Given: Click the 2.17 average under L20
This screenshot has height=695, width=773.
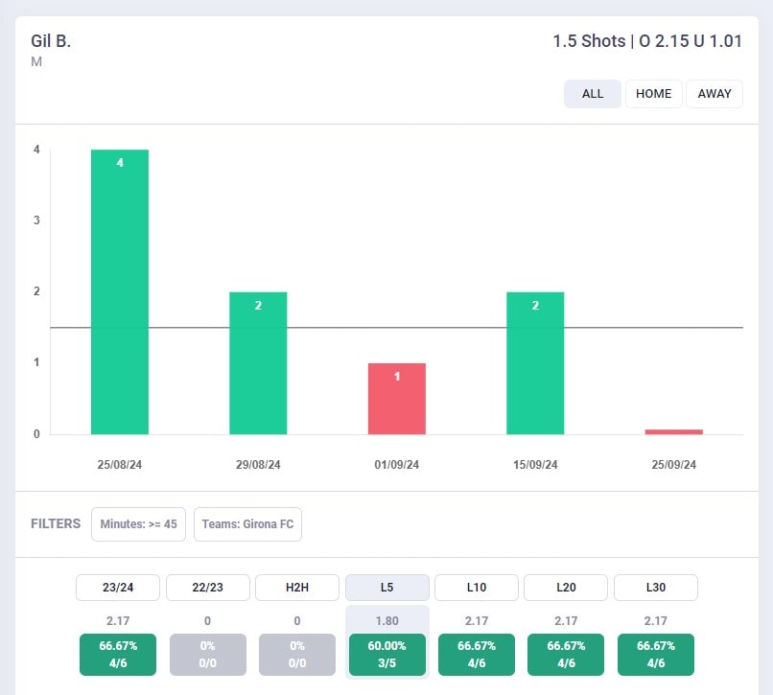Looking at the screenshot, I should click(566, 620).
